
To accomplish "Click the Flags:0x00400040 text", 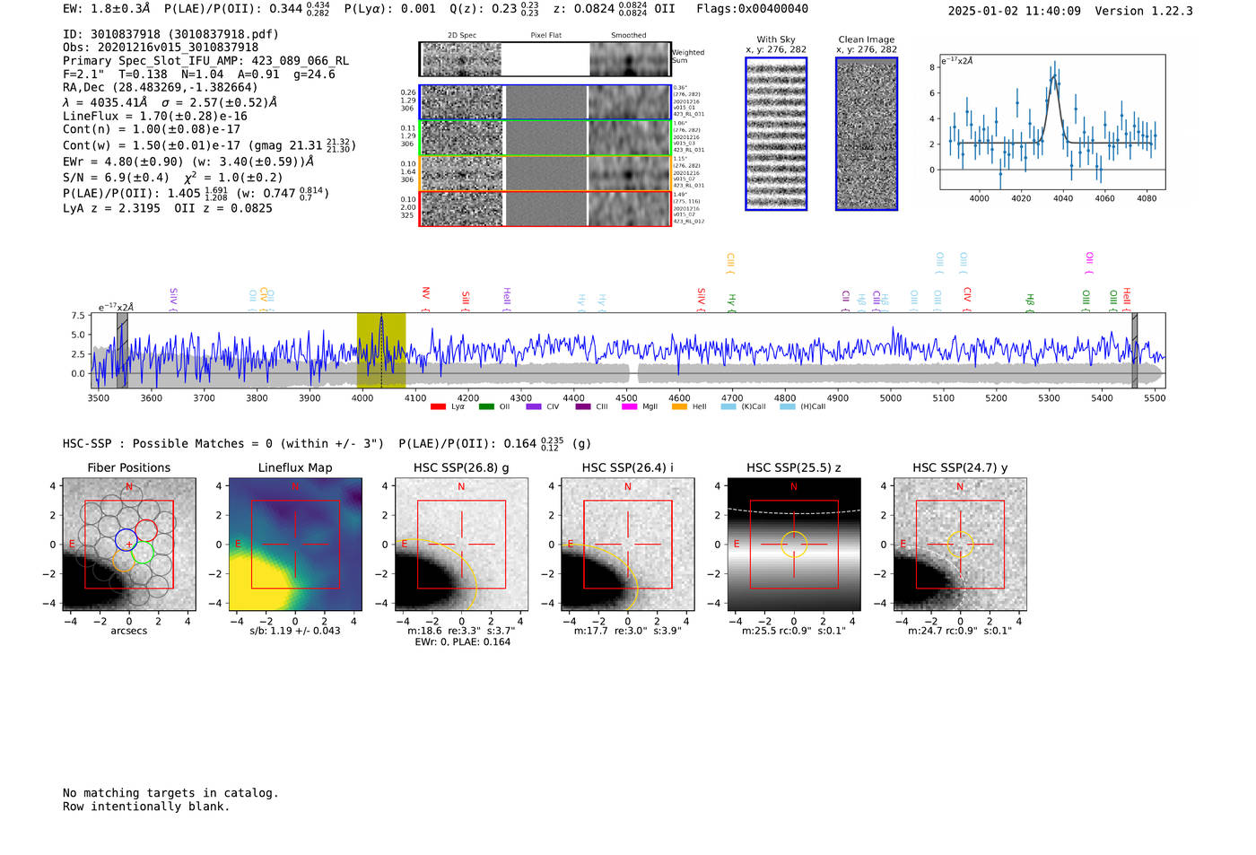I will point(752,9).
